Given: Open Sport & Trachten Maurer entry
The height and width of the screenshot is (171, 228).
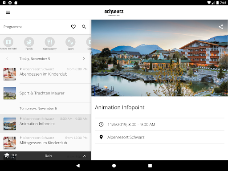Looking at the screenshot, I should (45, 93).
